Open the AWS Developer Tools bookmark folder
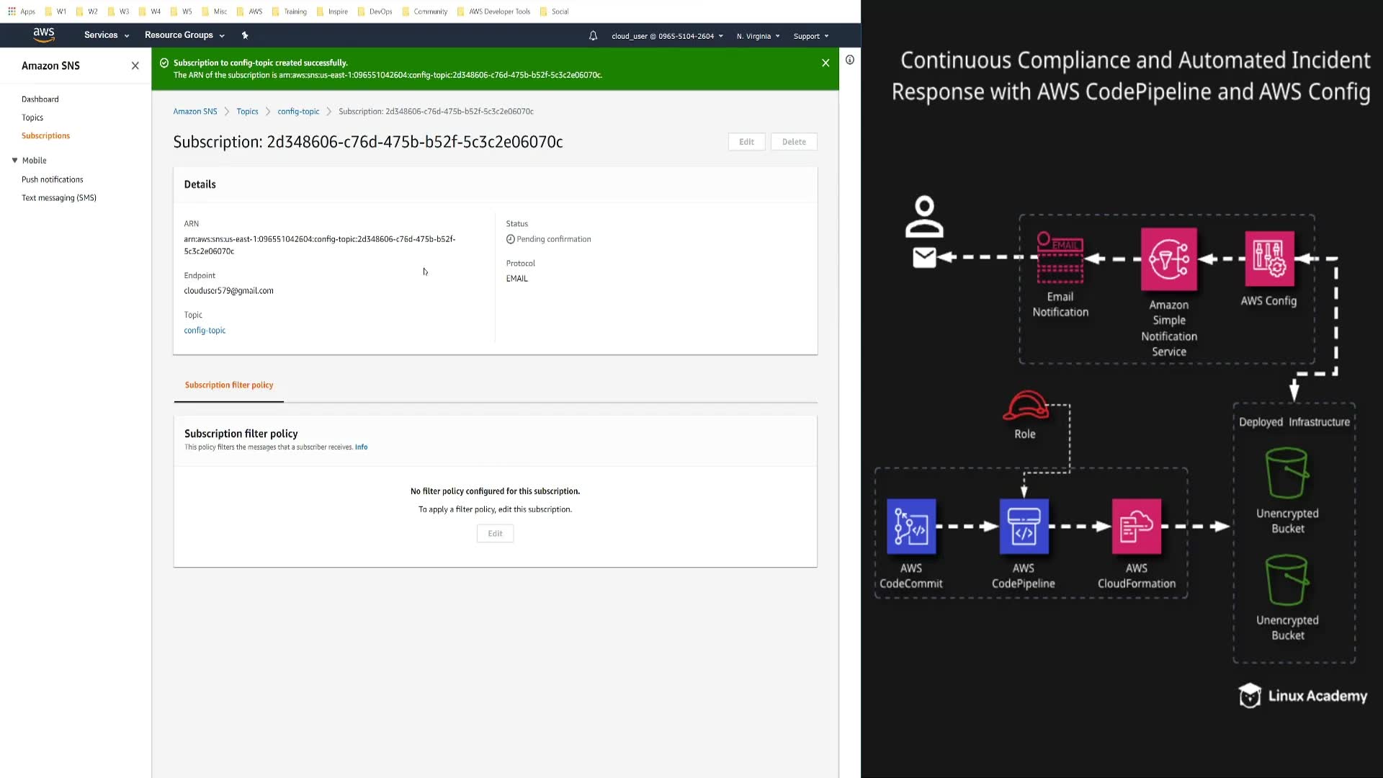 point(498,12)
